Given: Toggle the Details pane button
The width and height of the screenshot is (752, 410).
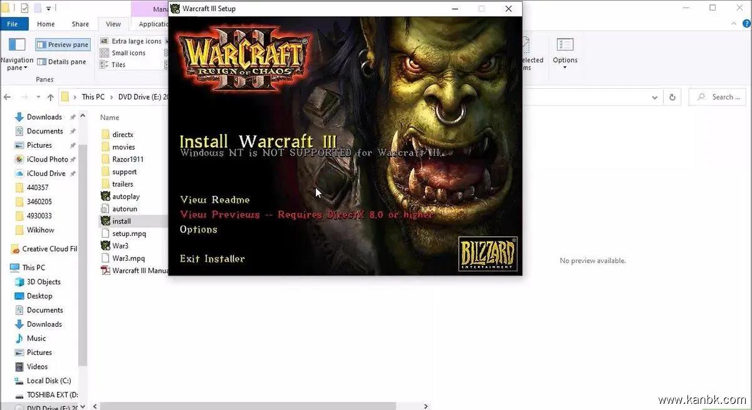Looking at the screenshot, I should click(61, 62).
